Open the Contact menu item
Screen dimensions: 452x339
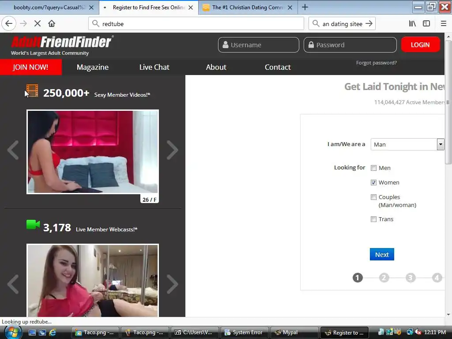(x=278, y=67)
